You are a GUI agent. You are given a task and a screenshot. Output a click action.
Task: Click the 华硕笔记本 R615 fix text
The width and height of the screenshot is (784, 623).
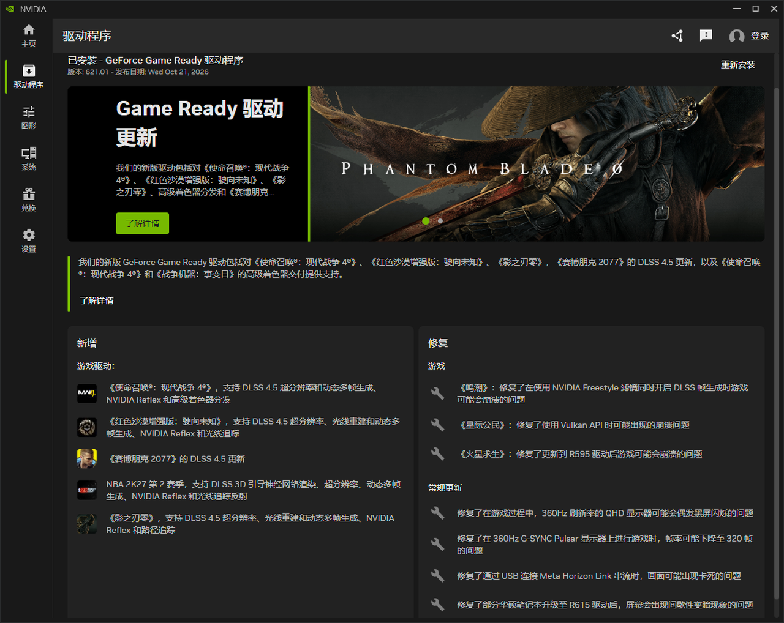(x=605, y=605)
